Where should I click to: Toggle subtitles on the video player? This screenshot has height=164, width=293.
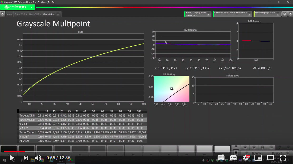click(x=233, y=158)
